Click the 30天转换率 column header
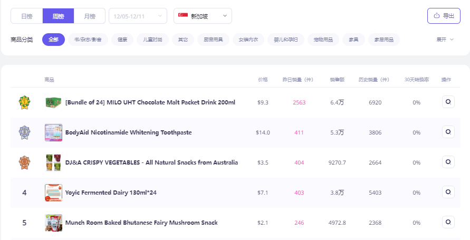This screenshot has width=470, height=240. pyautogui.click(x=417, y=80)
